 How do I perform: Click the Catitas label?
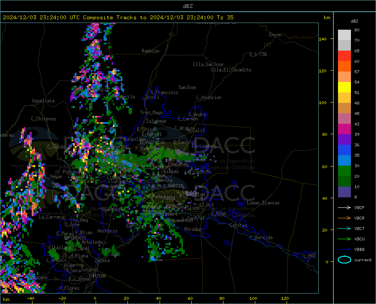tap(238, 225)
